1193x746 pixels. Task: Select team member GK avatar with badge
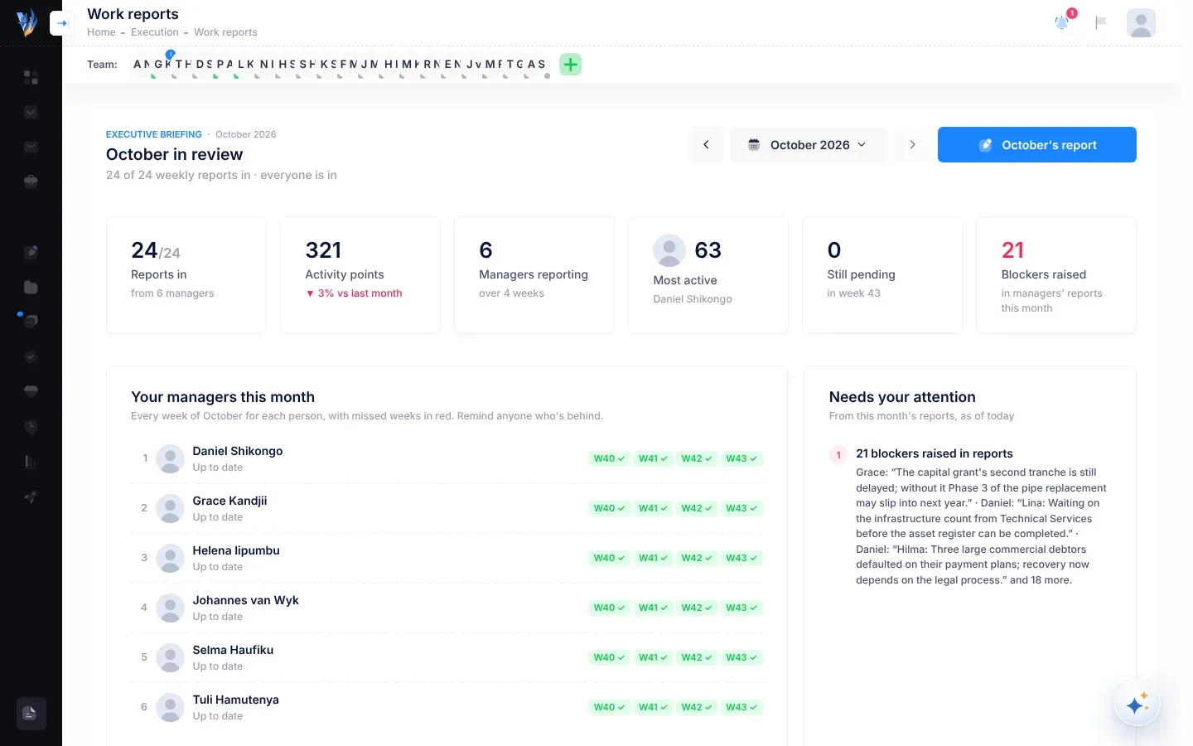[163, 65]
